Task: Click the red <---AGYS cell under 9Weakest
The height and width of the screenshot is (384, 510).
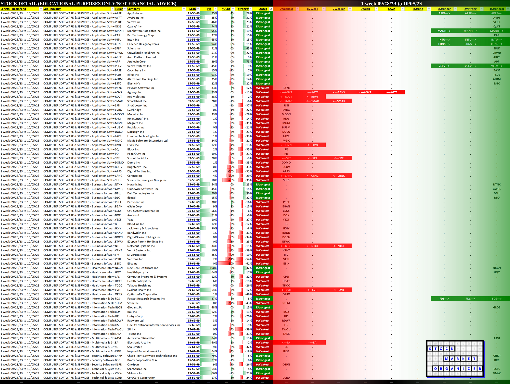Action: [286, 92]
